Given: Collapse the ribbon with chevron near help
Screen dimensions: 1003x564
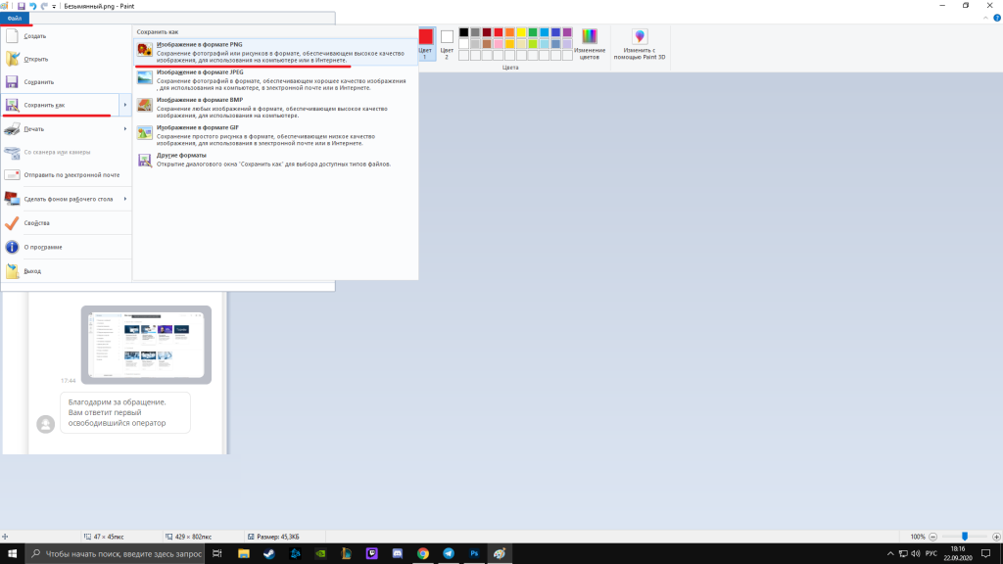Looking at the screenshot, I should (985, 18).
